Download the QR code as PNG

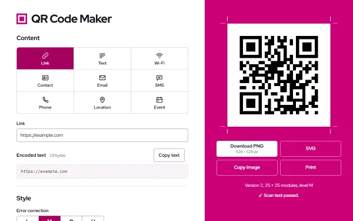tap(247, 149)
